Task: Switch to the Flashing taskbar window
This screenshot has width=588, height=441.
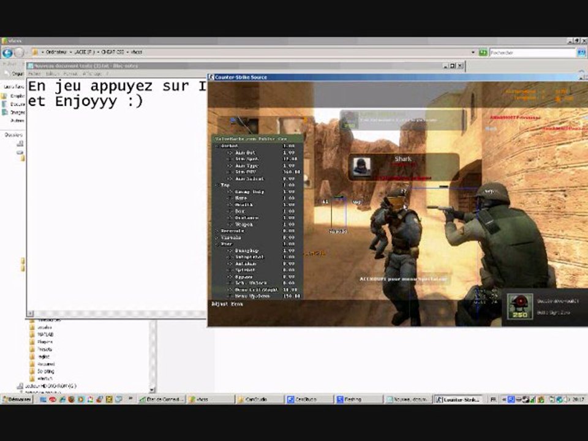Action: 358,399
